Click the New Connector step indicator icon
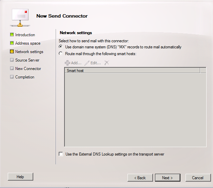This screenshot has height=188, width=213. coord(12,68)
